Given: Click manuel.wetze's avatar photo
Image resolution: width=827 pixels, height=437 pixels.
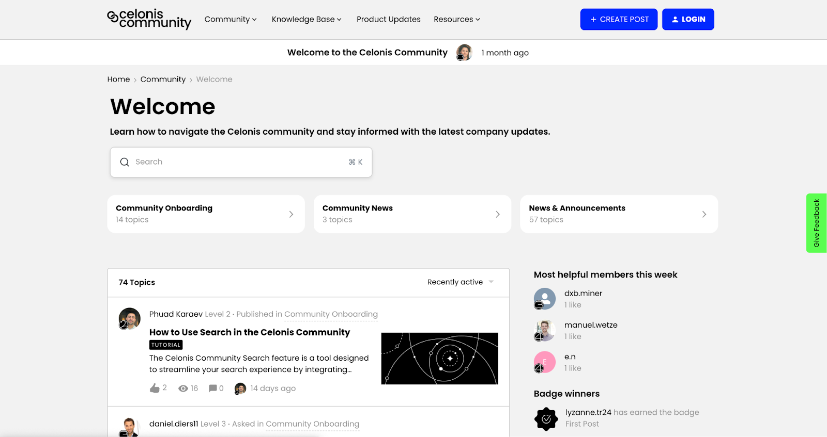Looking at the screenshot, I should (545, 330).
